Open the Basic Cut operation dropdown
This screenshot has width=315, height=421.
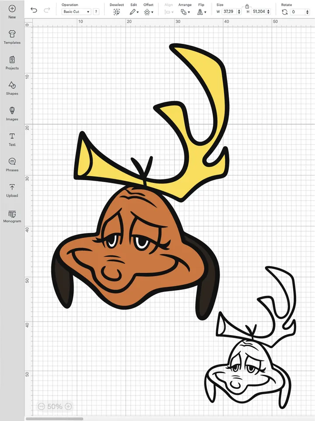pos(76,12)
